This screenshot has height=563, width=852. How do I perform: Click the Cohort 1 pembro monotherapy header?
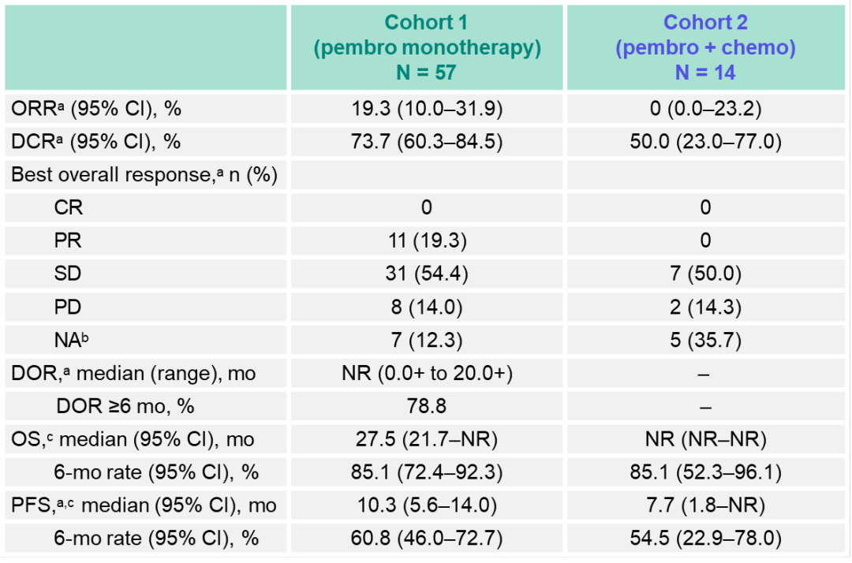(x=427, y=47)
